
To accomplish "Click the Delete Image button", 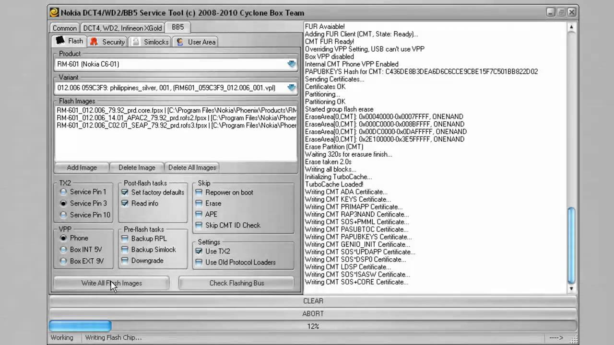I will (x=137, y=167).
